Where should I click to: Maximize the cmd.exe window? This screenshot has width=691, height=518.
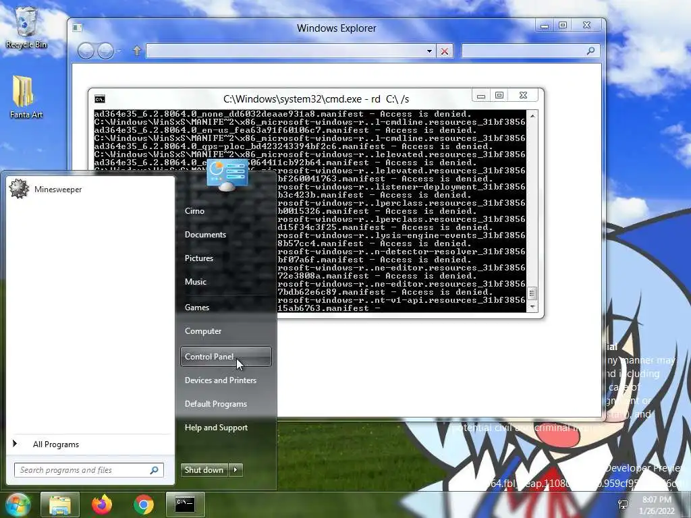pos(499,96)
